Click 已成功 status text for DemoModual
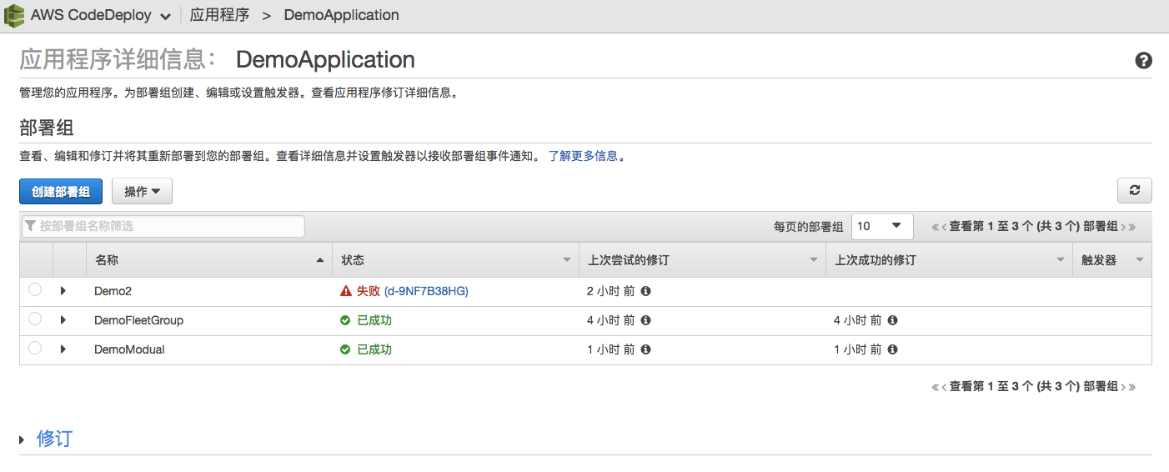The height and width of the screenshot is (472, 1169). tap(374, 349)
